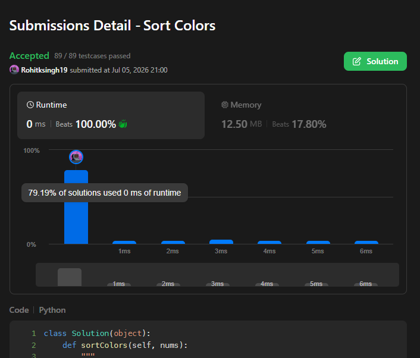Click the 3ms bar in the runtime chart
This screenshot has height=358, width=420.
pyautogui.click(x=221, y=242)
